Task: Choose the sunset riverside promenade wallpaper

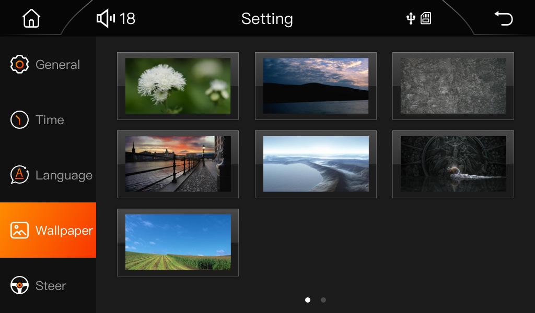Action: coord(178,164)
